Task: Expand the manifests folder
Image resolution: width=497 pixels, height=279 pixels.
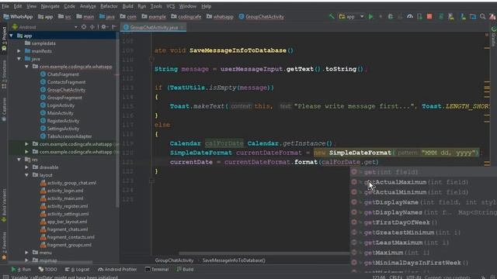Action: [x=19, y=51]
